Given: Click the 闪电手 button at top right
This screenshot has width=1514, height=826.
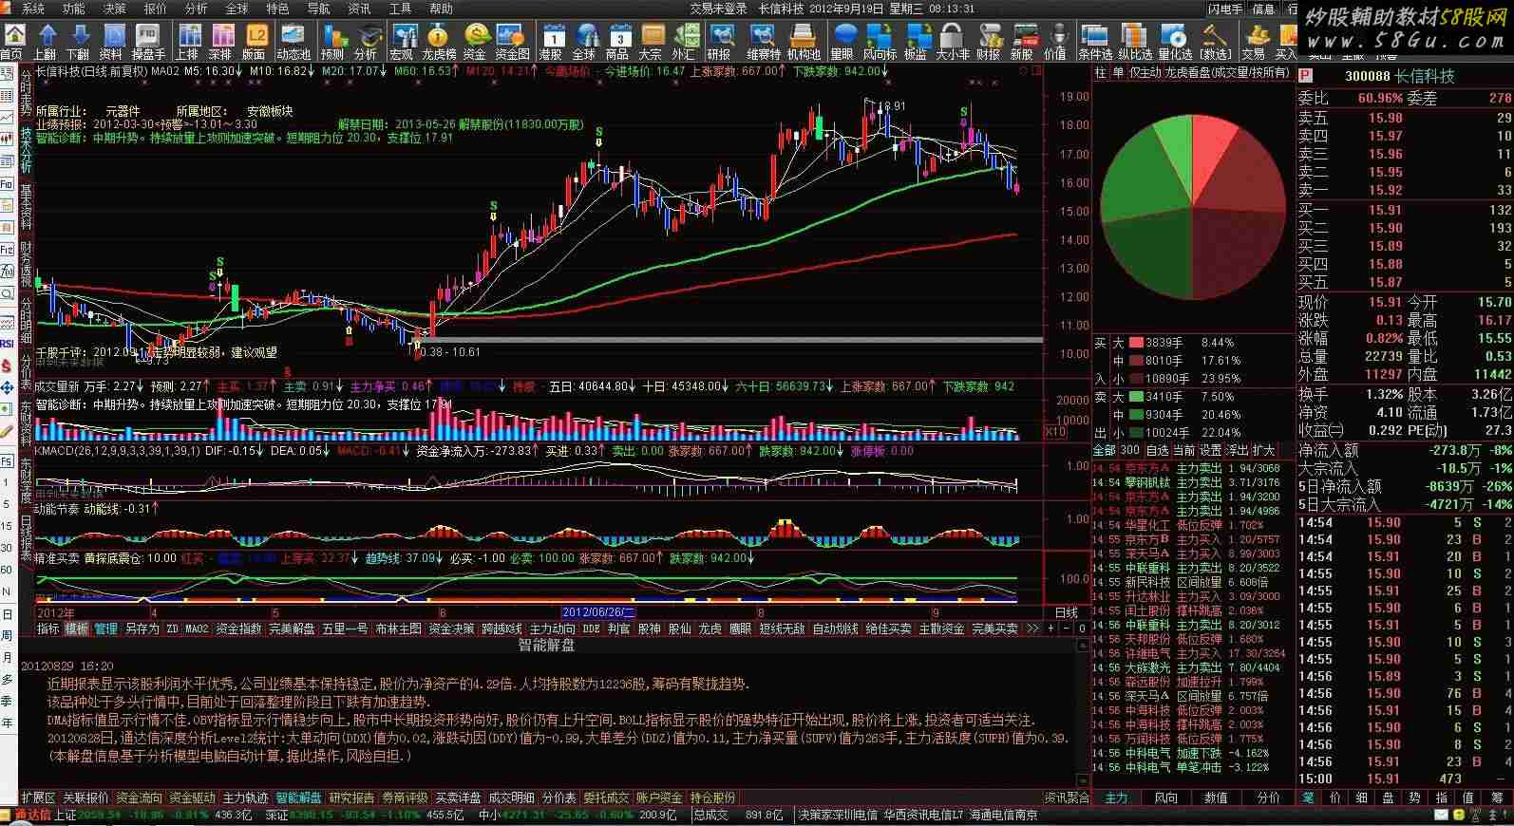Looking at the screenshot, I should (1226, 9).
